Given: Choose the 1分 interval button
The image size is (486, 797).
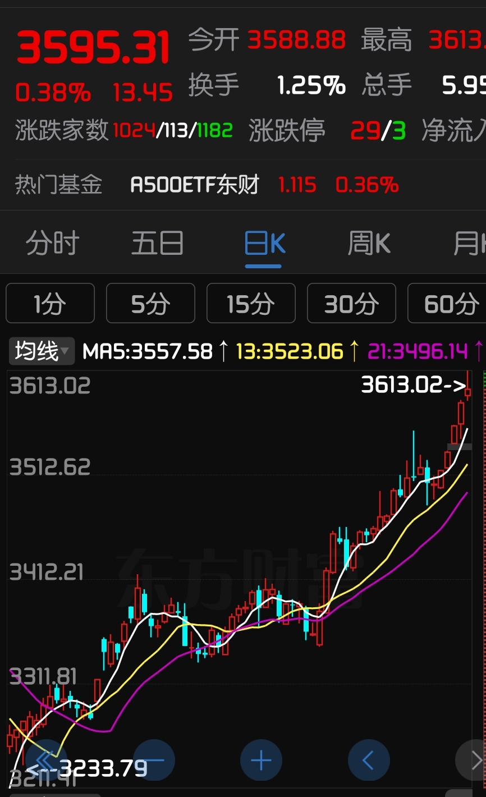Looking at the screenshot, I should tap(51, 304).
